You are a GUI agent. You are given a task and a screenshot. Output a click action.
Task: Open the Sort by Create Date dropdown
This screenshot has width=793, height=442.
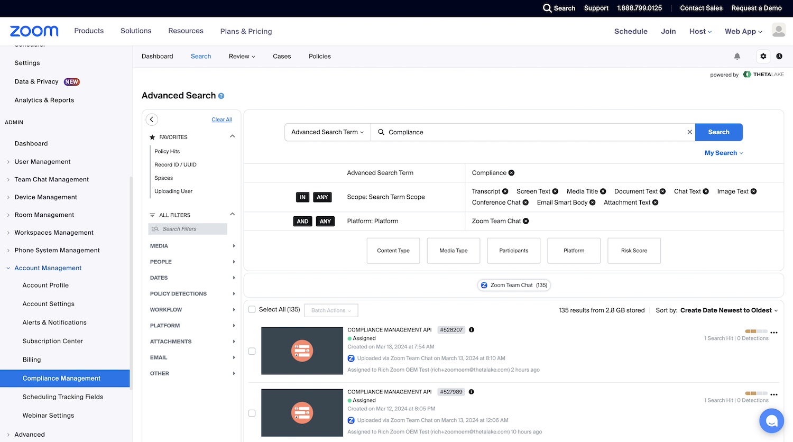(x=729, y=310)
